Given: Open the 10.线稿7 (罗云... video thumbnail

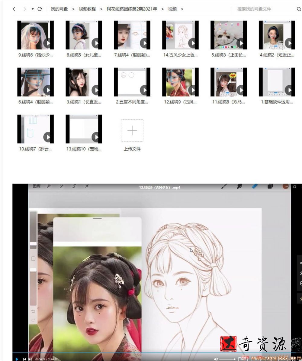Looking at the screenshot, I should [x=35, y=129].
